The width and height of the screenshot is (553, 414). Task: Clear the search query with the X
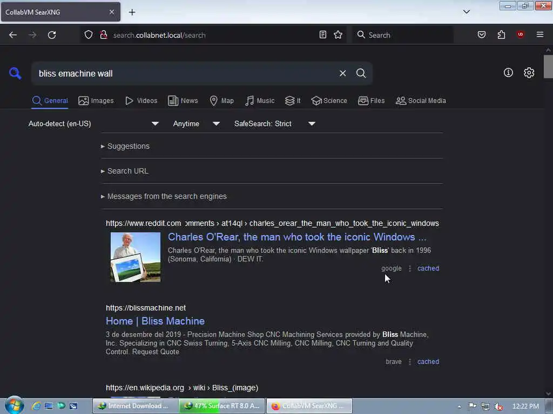click(342, 73)
